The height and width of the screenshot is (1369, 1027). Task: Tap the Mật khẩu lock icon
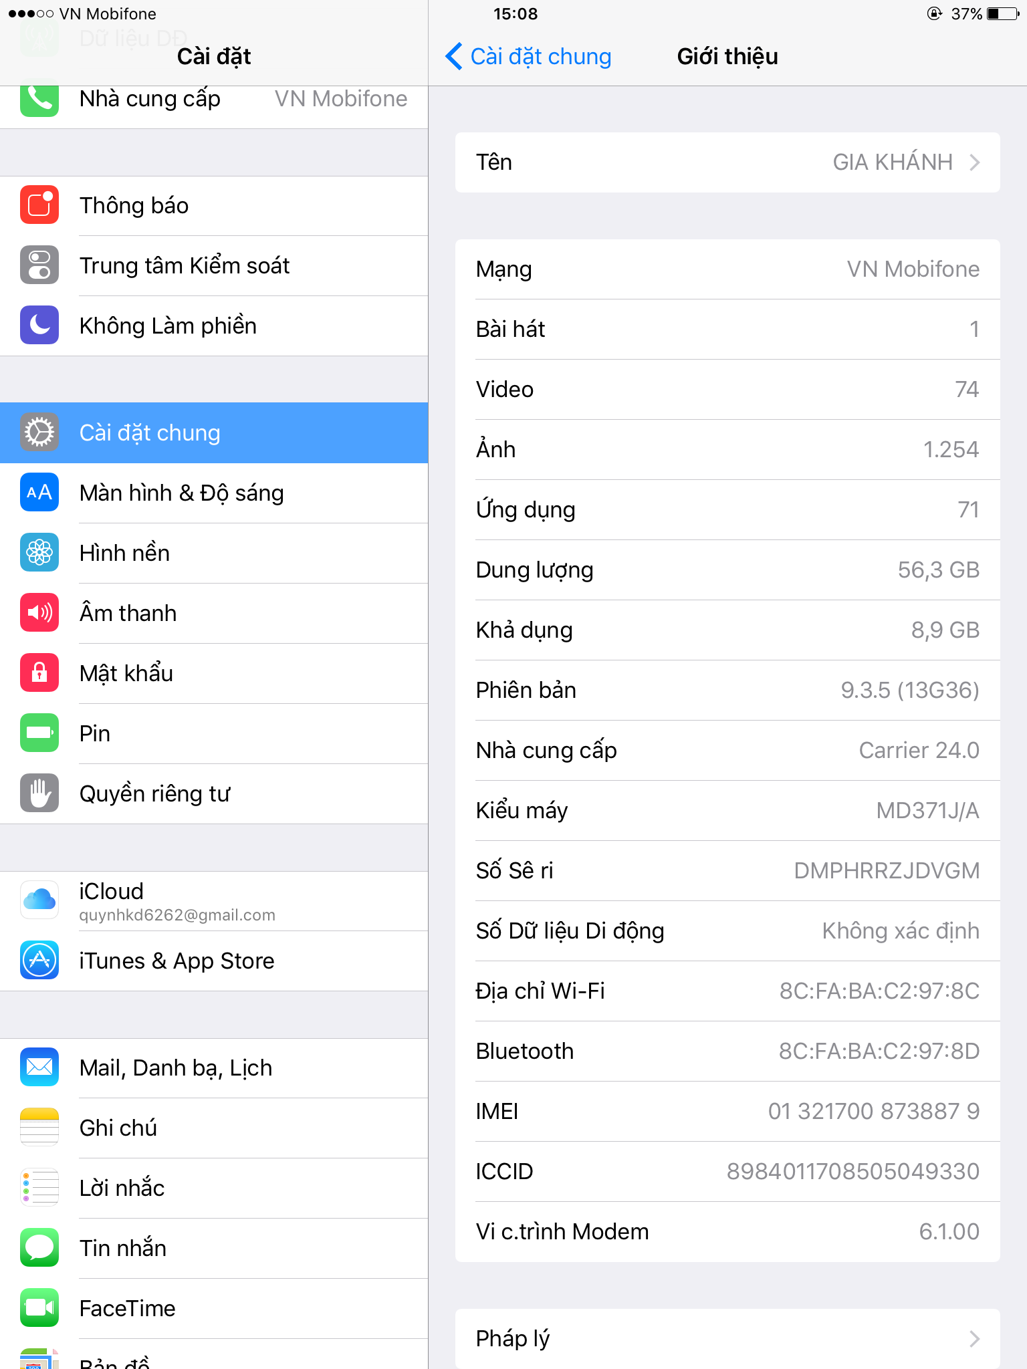pos(39,673)
